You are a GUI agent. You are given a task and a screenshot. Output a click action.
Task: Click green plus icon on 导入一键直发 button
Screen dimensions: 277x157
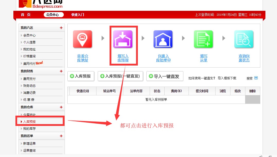(151, 76)
